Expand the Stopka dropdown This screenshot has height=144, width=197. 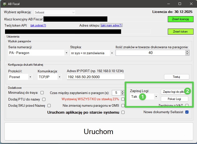[x=112, y=53]
